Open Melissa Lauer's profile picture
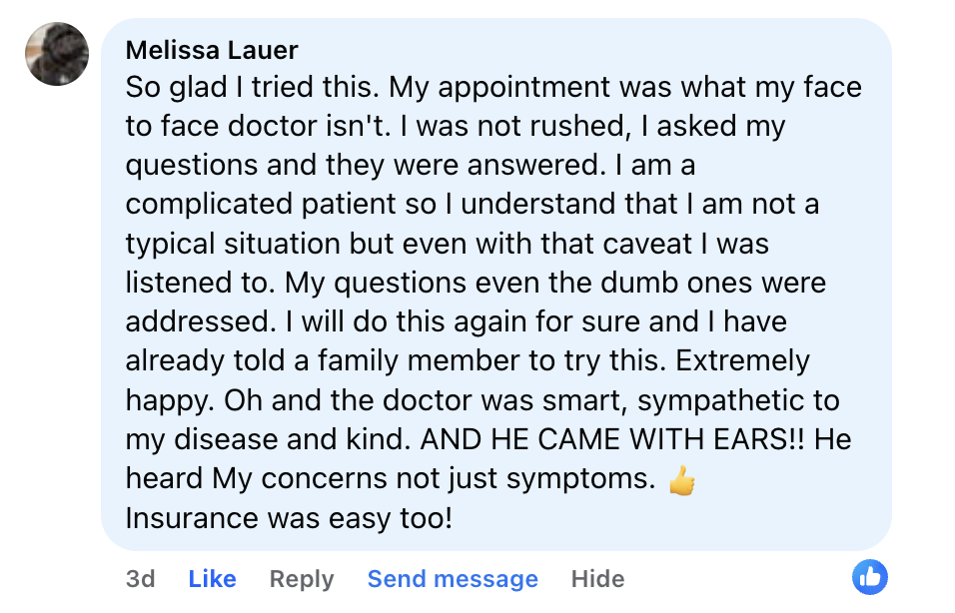 57,54
